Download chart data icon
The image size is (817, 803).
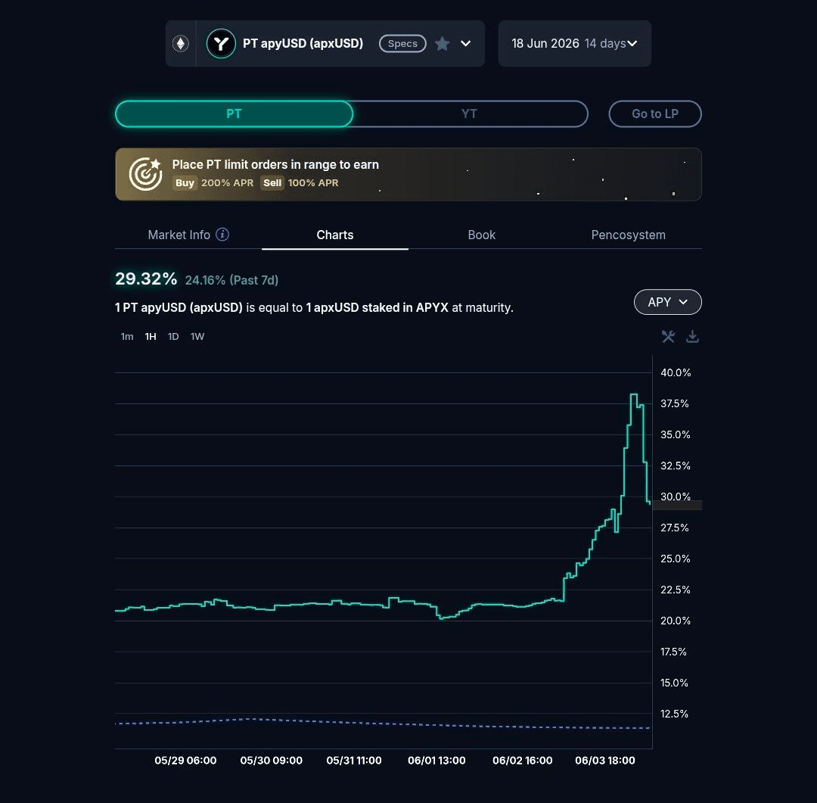click(x=692, y=336)
